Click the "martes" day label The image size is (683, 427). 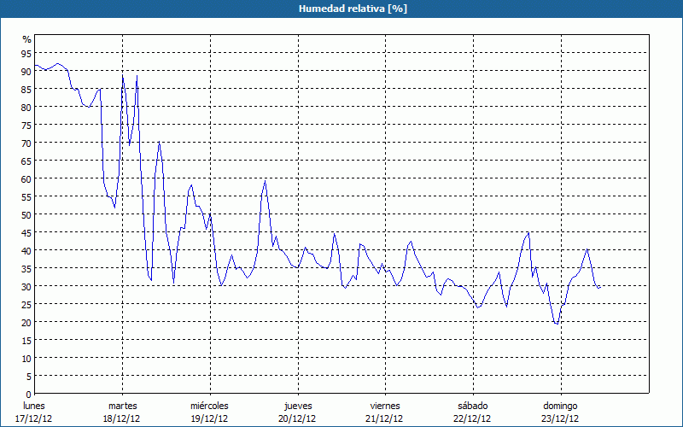[122, 406]
